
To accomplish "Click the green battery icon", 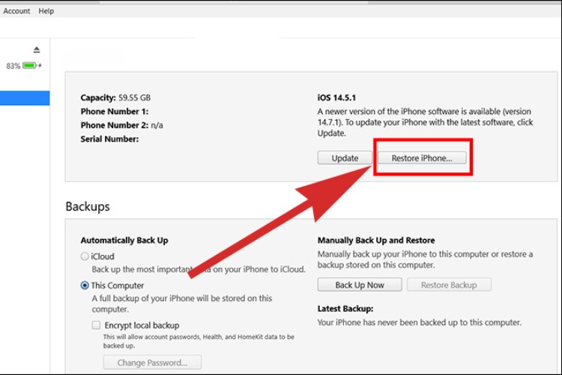I will click(x=30, y=66).
